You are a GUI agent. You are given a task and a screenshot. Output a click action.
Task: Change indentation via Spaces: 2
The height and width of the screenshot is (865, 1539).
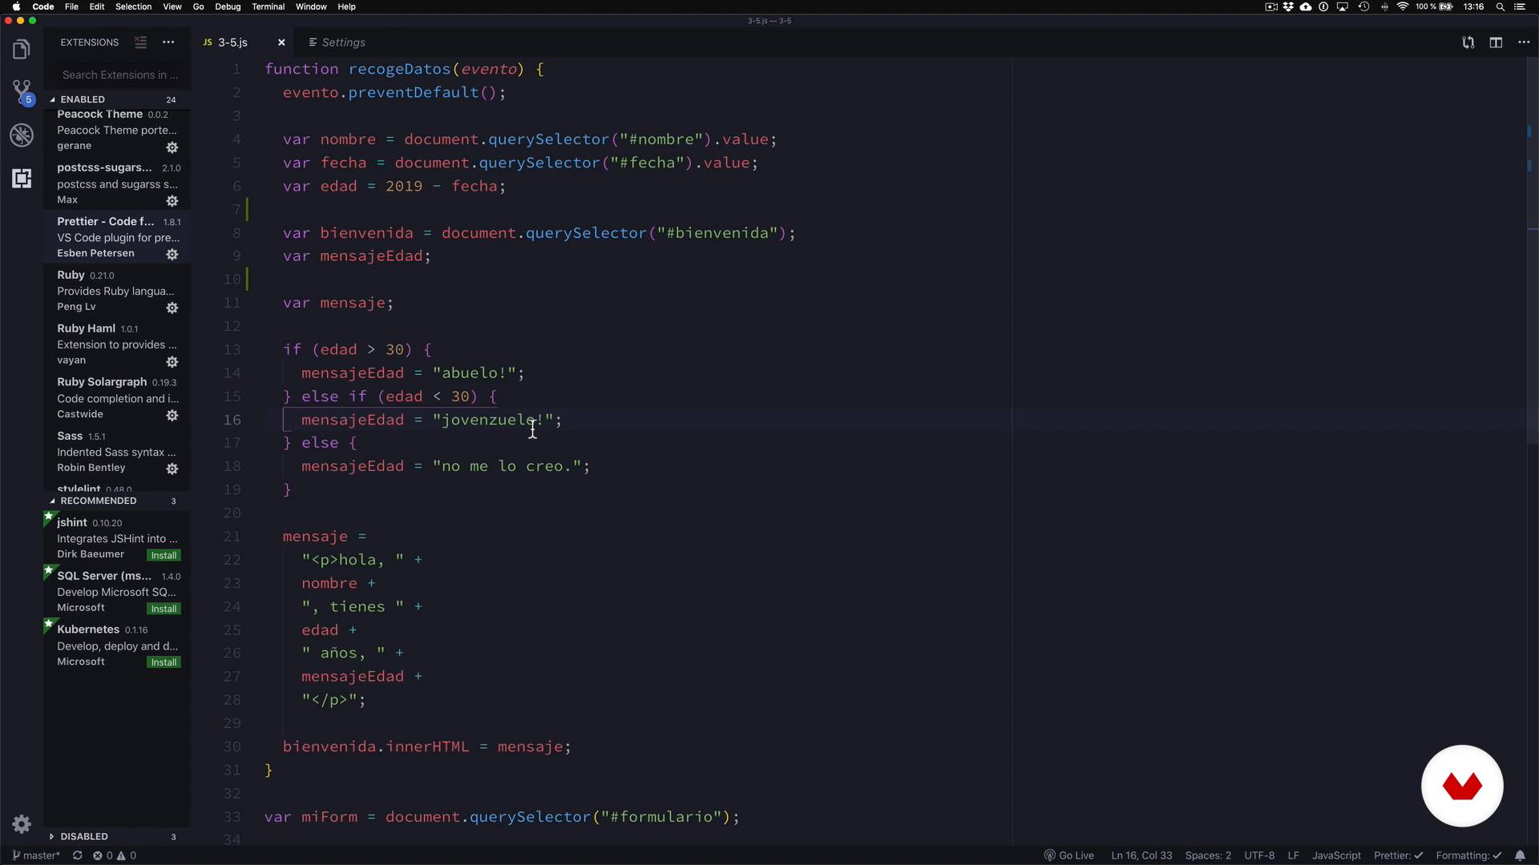tap(1208, 855)
